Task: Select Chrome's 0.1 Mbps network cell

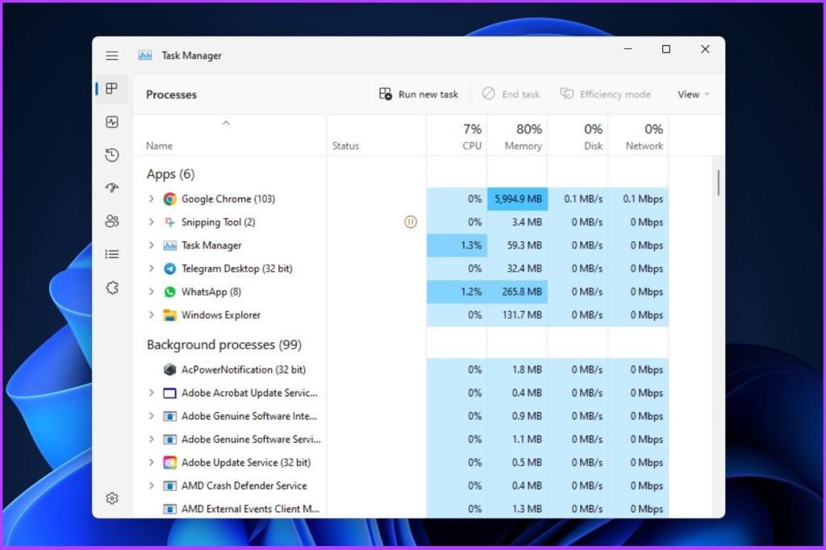Action: [x=639, y=199]
